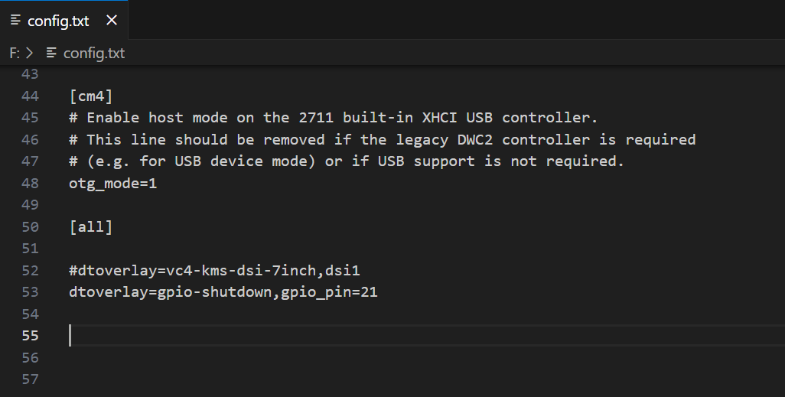Viewport: 785px width, 397px height.
Task: Click line number 53 in the gutter
Action: coord(30,292)
